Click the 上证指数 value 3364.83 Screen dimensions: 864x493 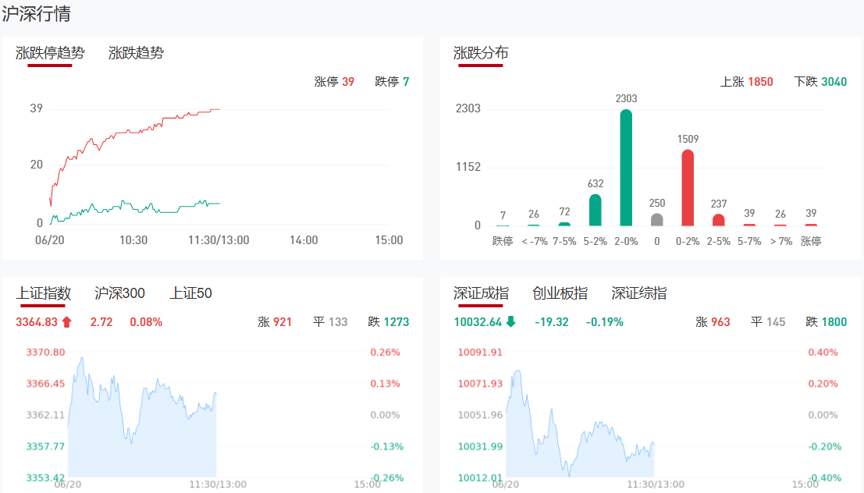[x=37, y=321]
